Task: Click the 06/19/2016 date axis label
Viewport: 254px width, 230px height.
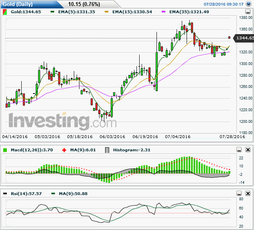Action: pyautogui.click(x=145, y=136)
